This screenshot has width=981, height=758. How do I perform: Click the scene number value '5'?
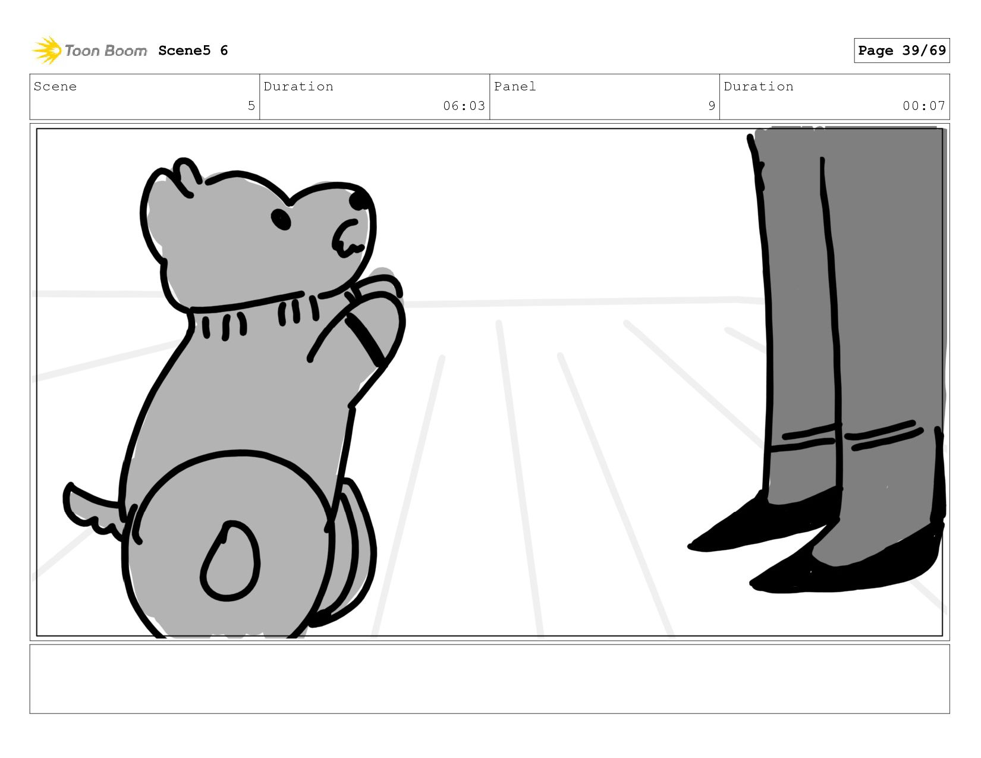(x=251, y=106)
